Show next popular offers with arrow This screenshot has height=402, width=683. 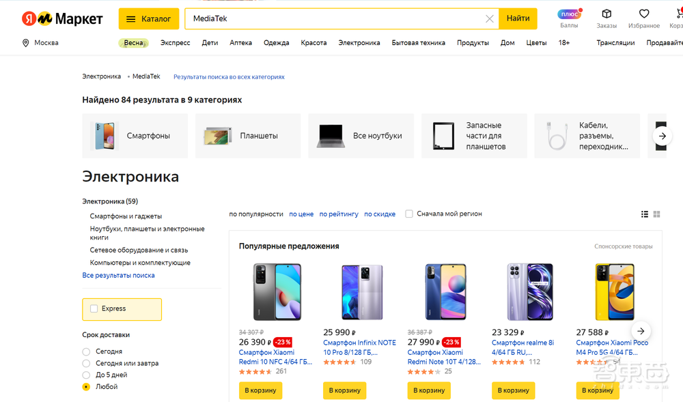641,332
